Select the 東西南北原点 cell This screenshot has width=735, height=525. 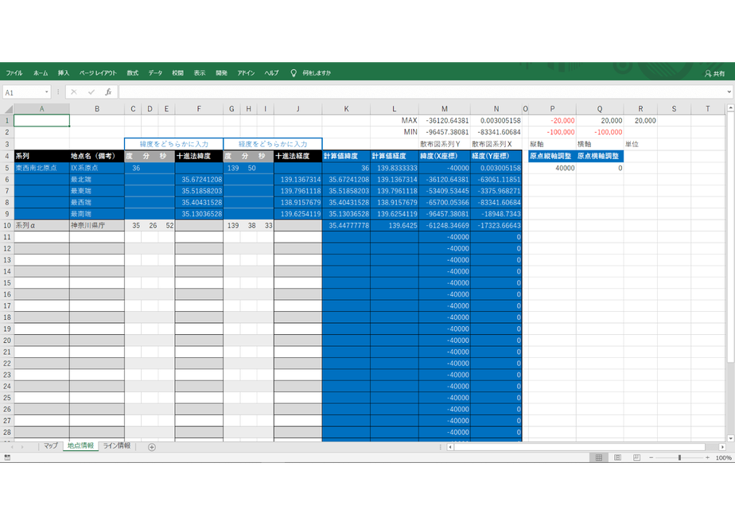(x=41, y=168)
